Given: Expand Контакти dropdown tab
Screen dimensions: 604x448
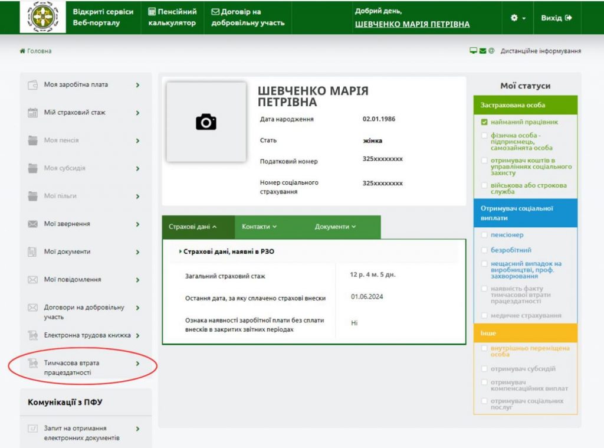Looking at the screenshot, I should pos(259,227).
